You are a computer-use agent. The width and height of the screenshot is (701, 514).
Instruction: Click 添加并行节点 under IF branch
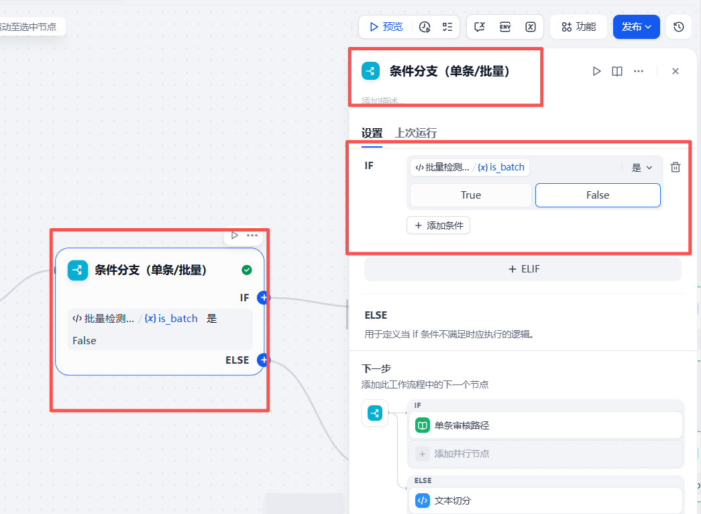545,454
